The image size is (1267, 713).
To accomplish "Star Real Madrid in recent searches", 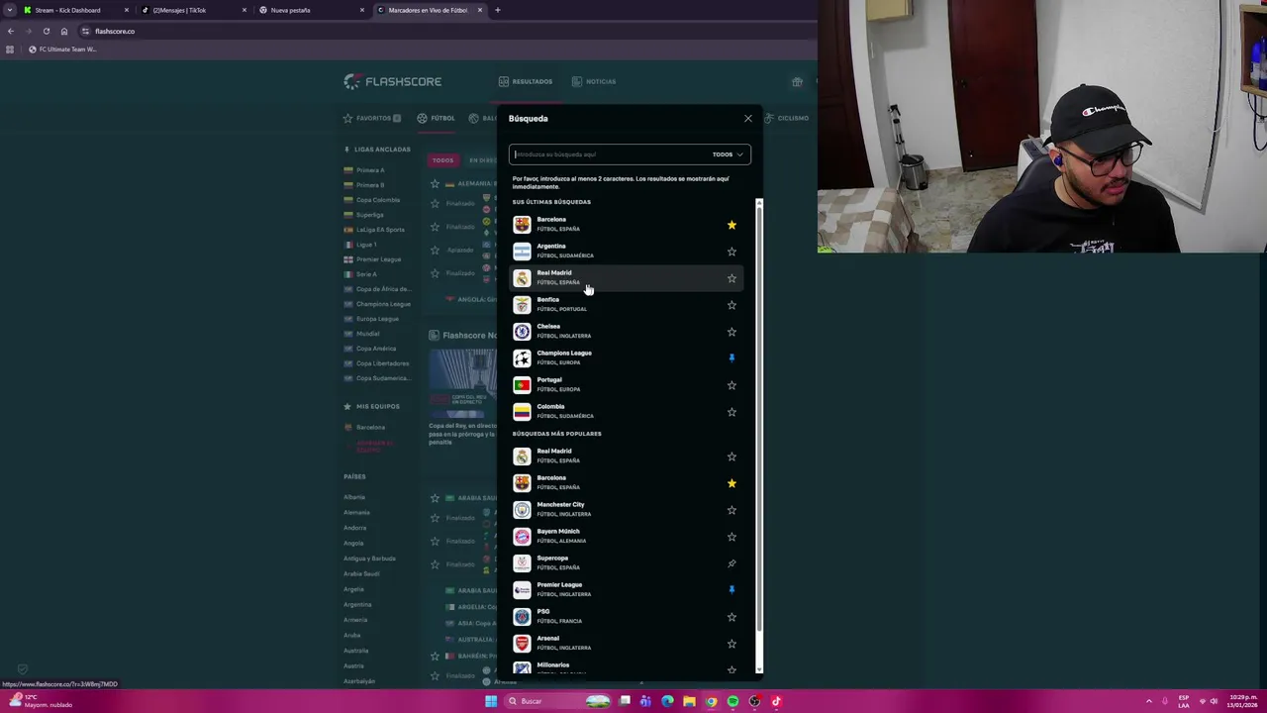I will pyautogui.click(x=731, y=278).
